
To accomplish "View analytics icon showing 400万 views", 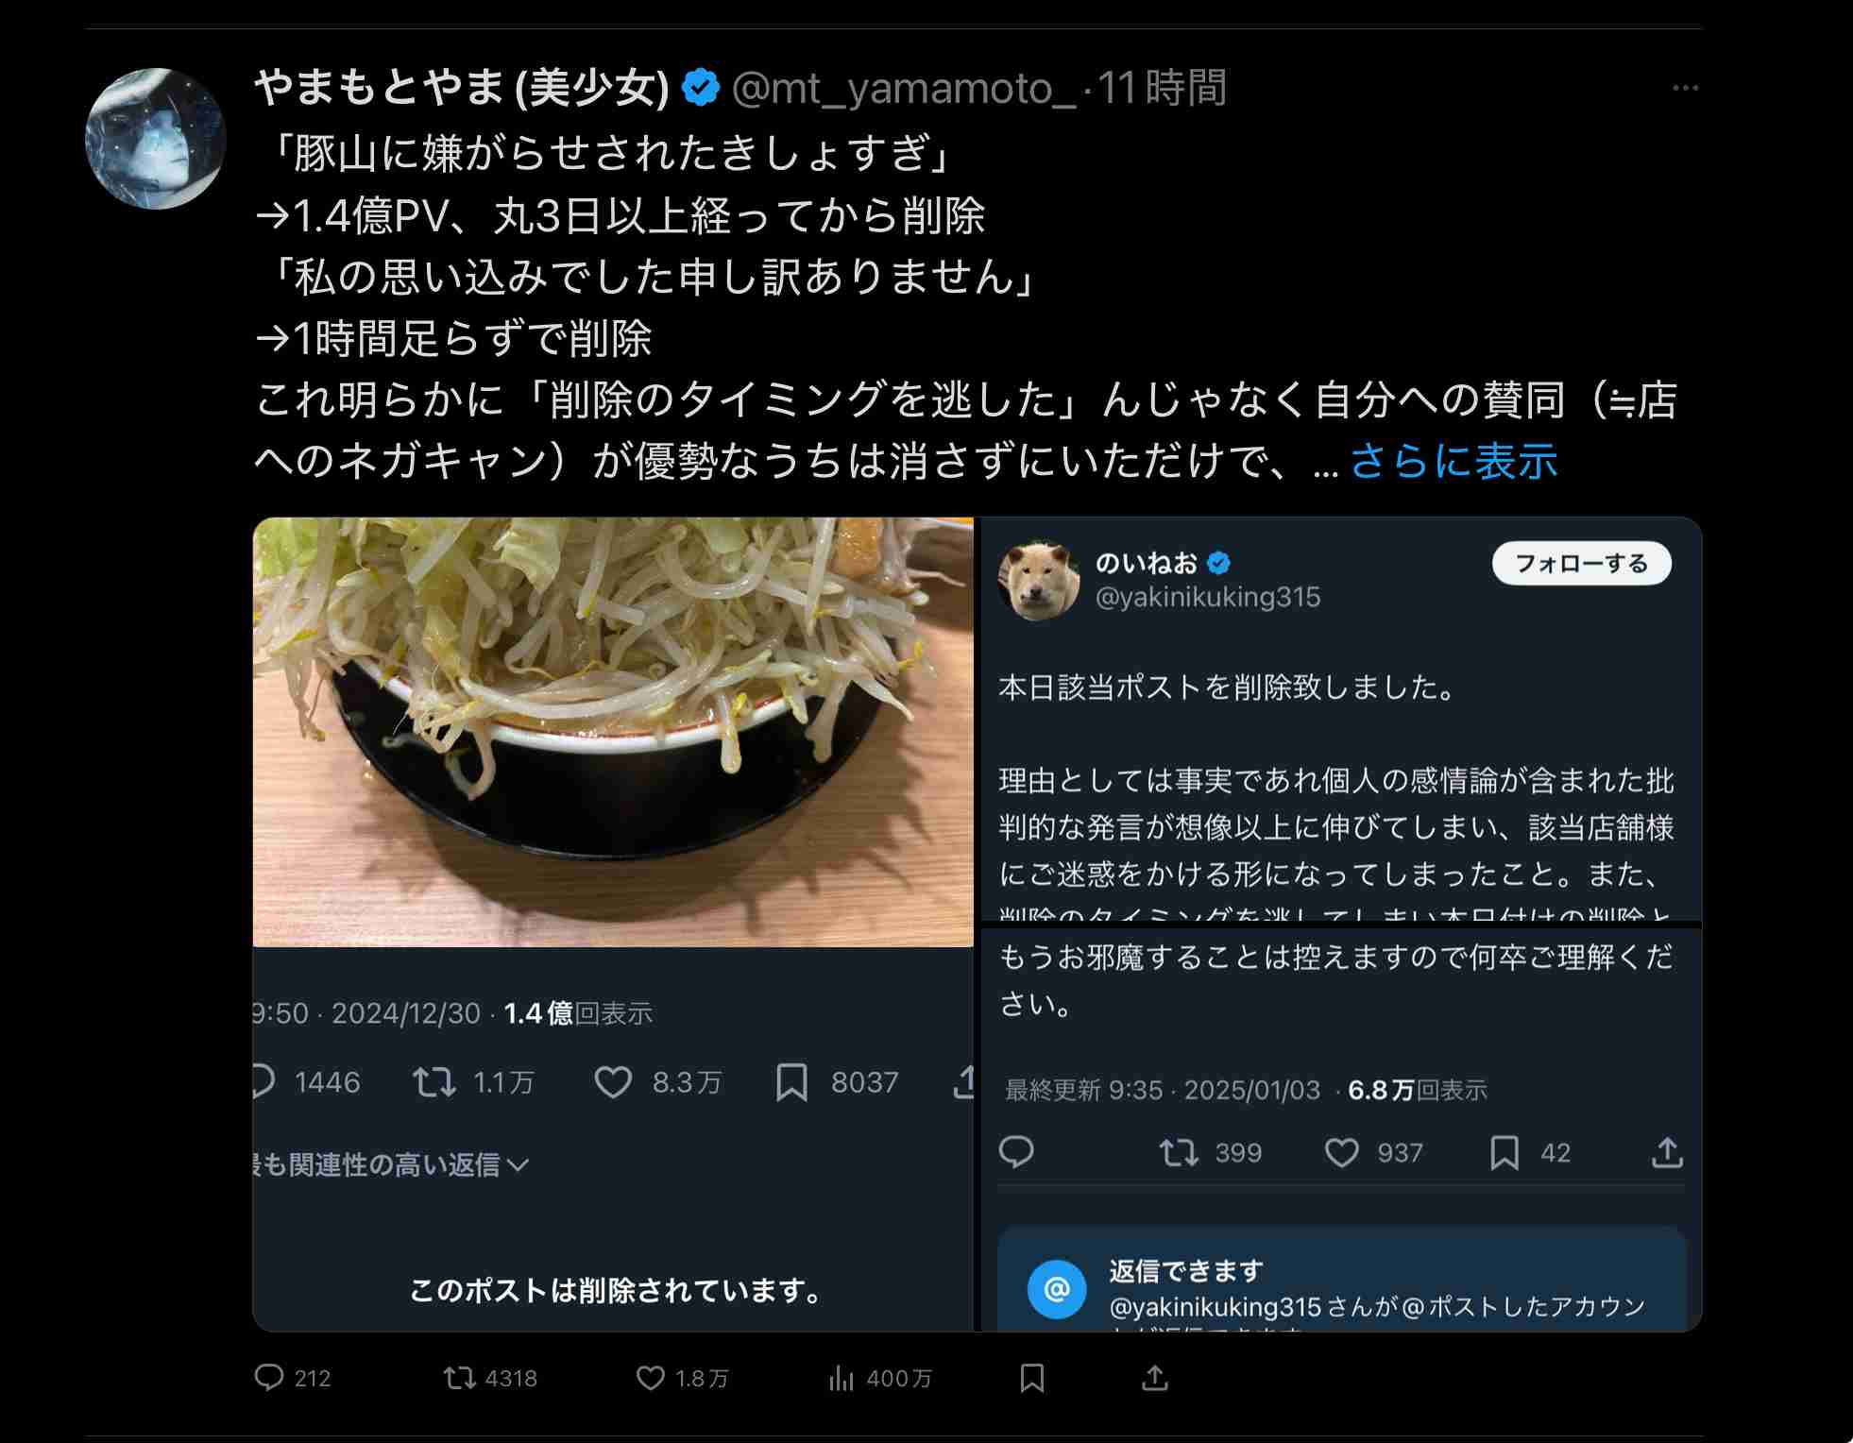I will pos(841,1378).
